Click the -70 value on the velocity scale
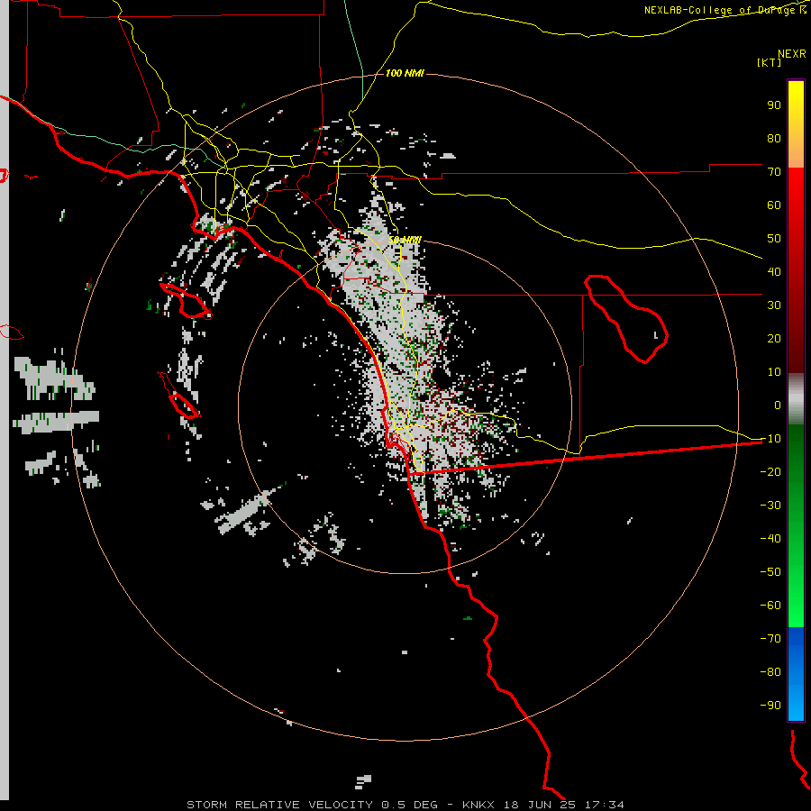The image size is (811, 811). [x=770, y=639]
